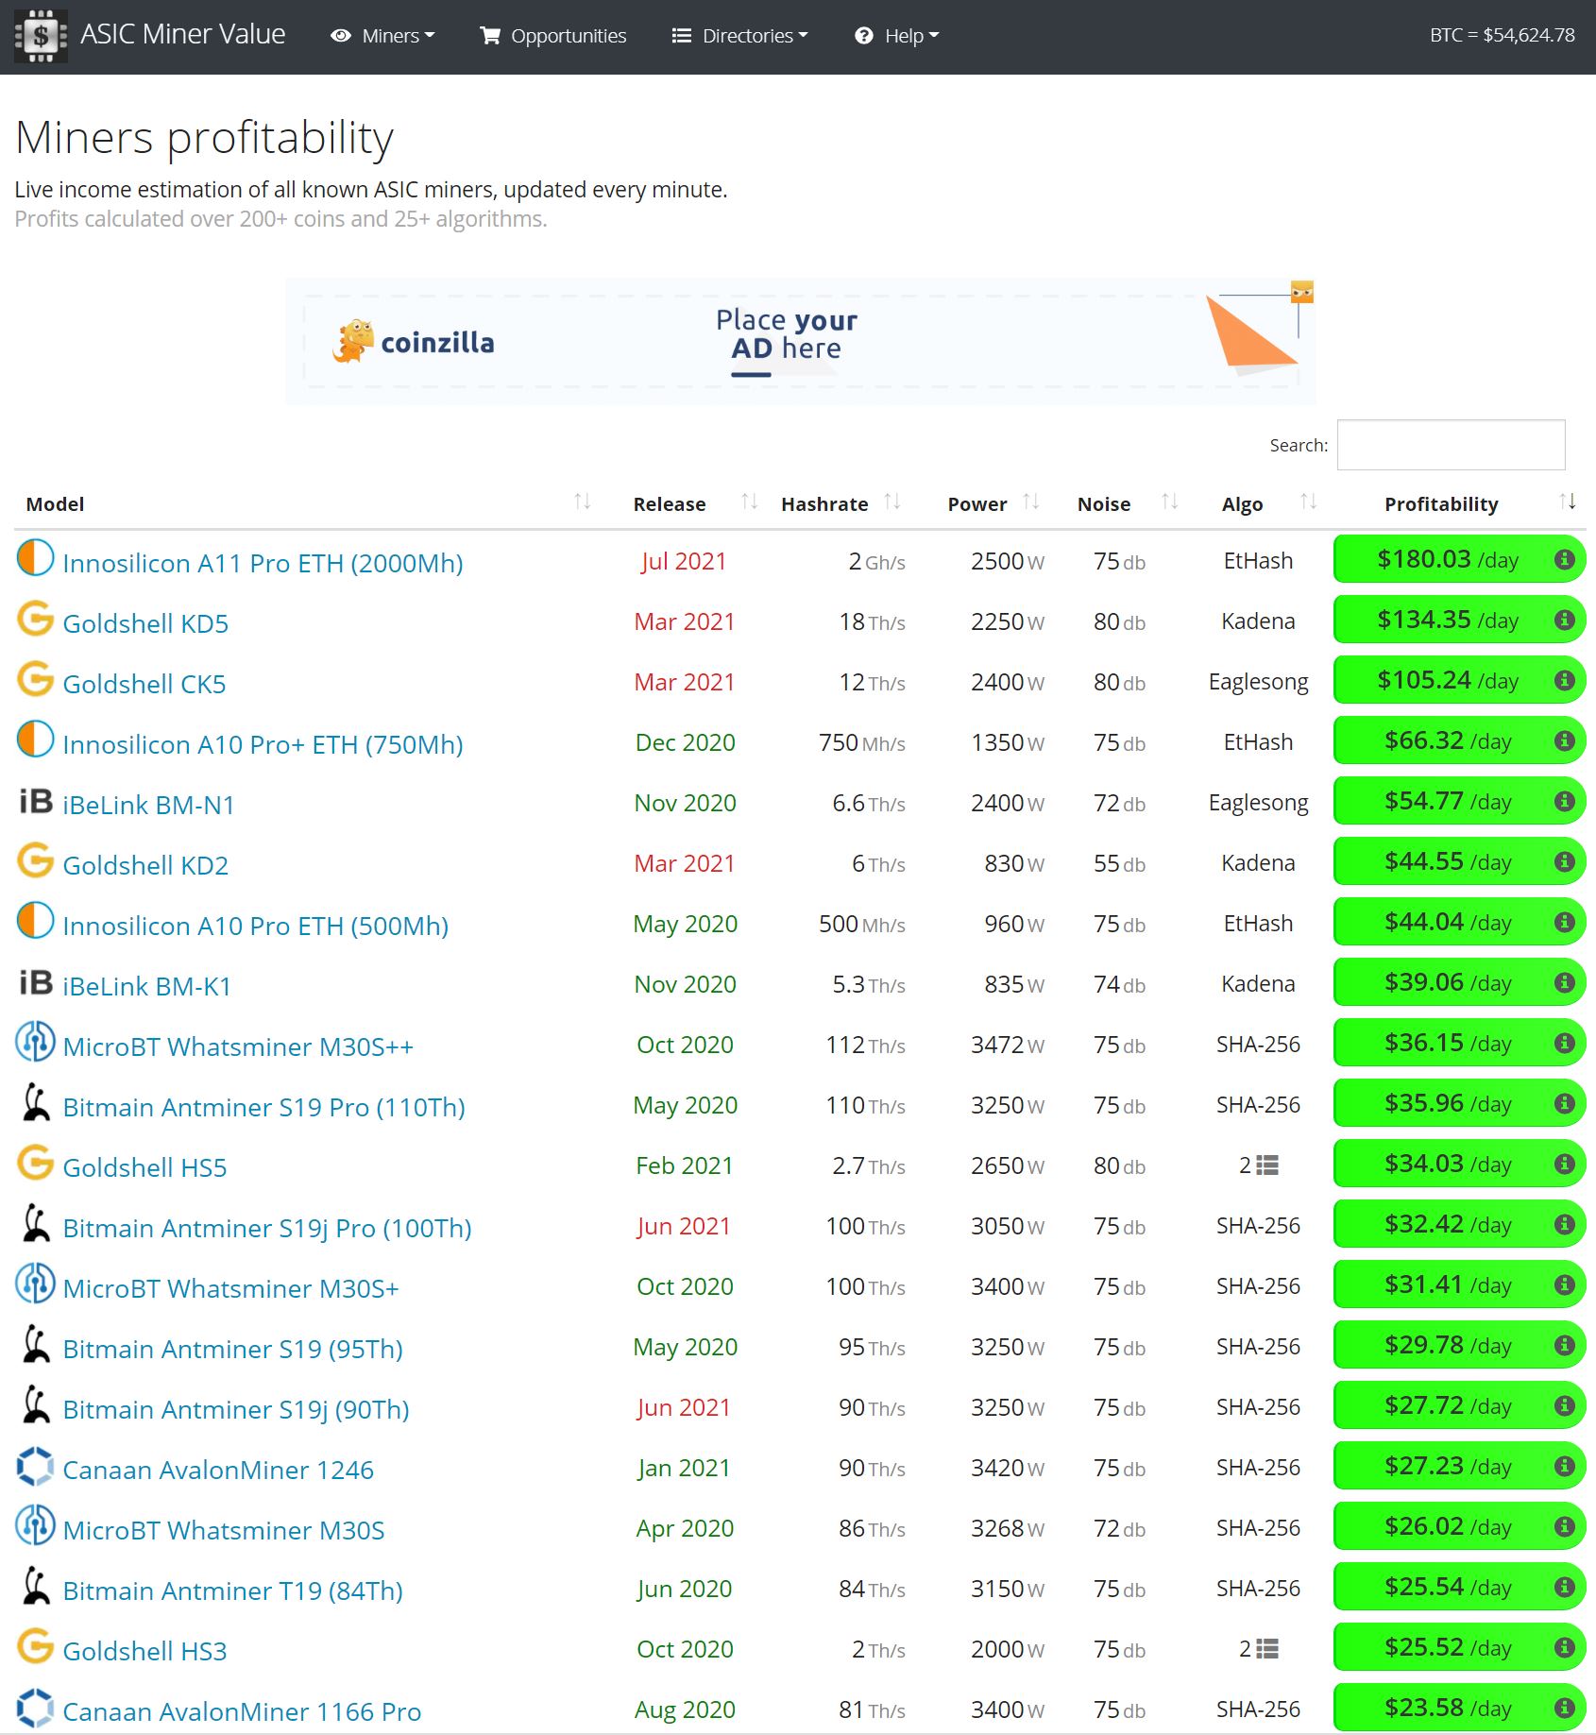The width and height of the screenshot is (1596, 1735).
Task: Click the $35.96 /day profitability button
Action: pyautogui.click(x=1460, y=1103)
